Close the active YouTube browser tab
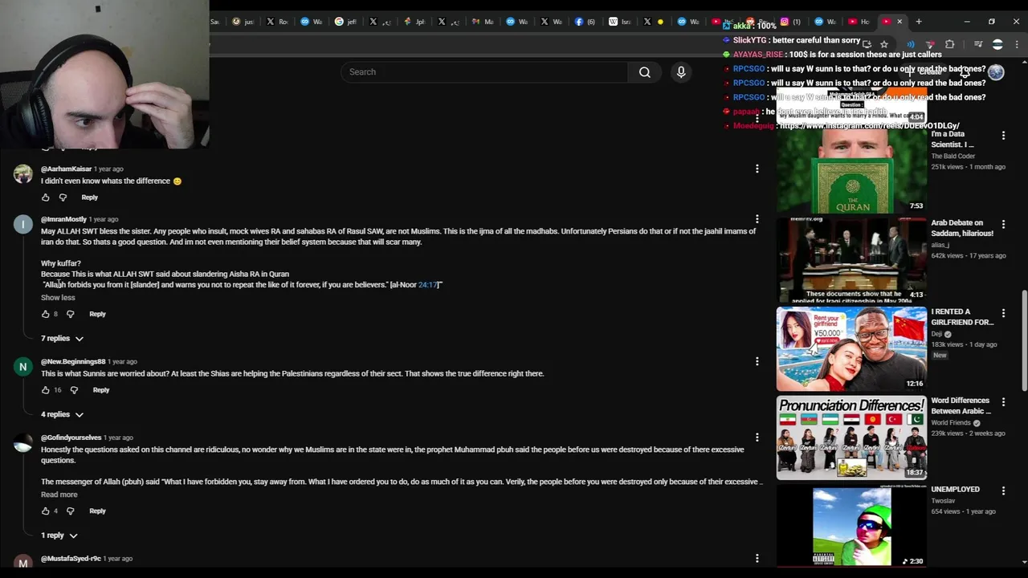Screen dimensions: 1028x578 pyautogui.click(x=899, y=22)
